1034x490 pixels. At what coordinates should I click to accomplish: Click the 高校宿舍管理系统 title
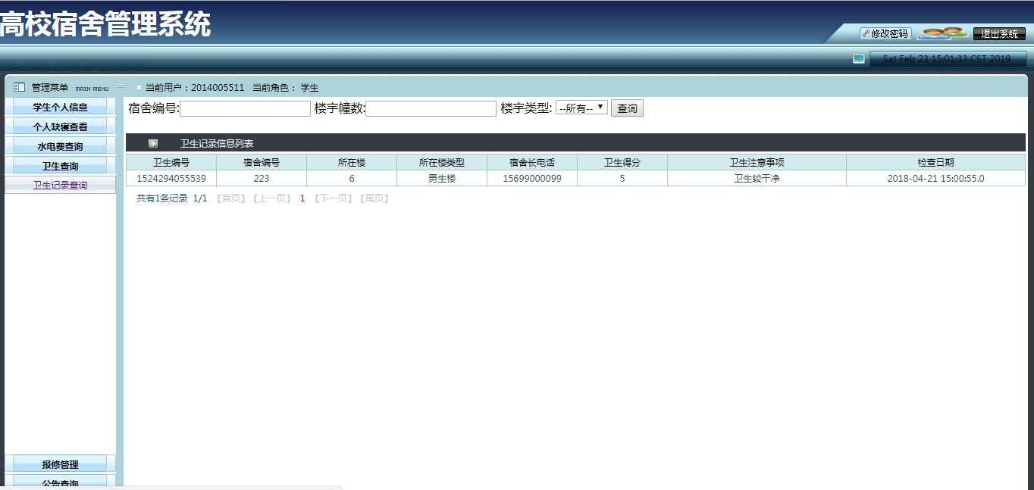105,24
